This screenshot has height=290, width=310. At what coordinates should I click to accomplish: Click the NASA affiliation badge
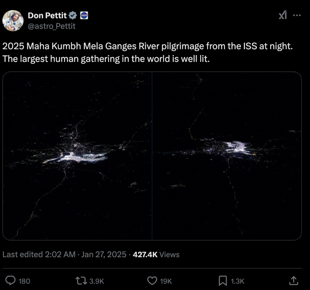point(84,15)
